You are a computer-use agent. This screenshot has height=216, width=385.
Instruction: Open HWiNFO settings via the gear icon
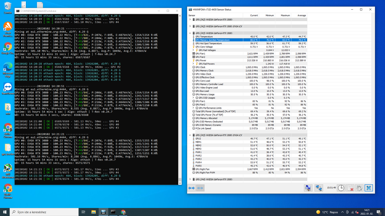tap(359, 188)
